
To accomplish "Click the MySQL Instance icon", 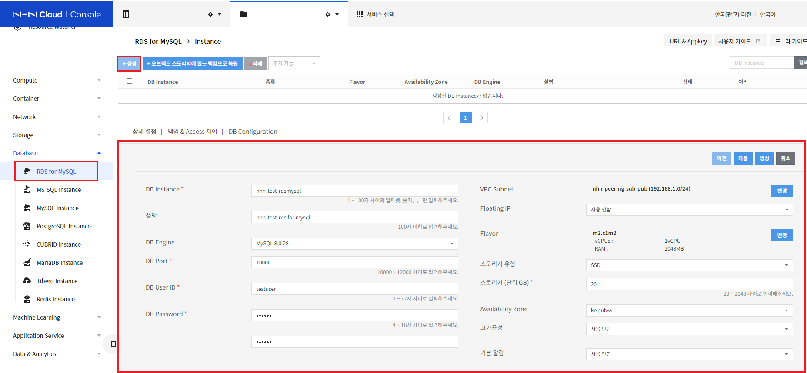I will [27, 208].
